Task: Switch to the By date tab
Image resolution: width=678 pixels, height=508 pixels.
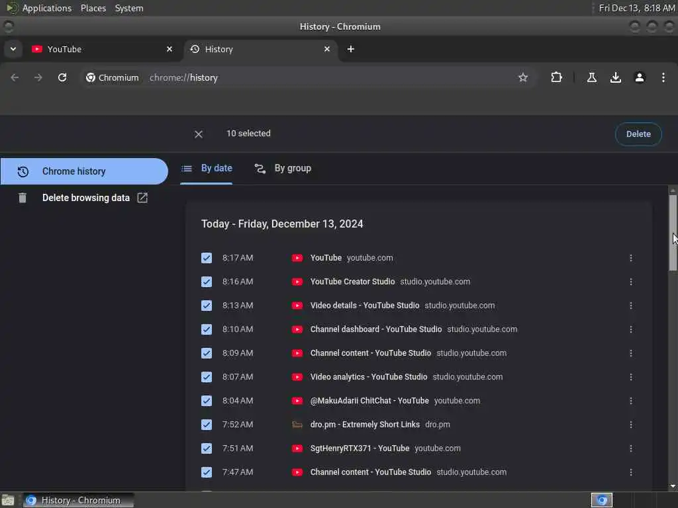Action: pyautogui.click(x=207, y=169)
